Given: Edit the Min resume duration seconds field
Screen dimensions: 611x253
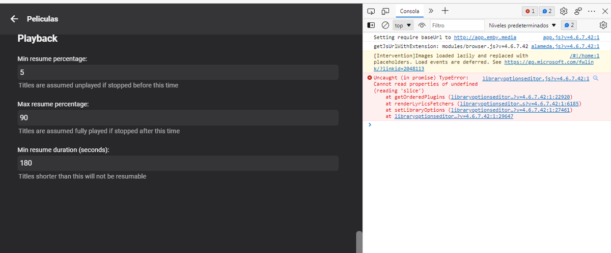Looking at the screenshot, I should (x=178, y=163).
